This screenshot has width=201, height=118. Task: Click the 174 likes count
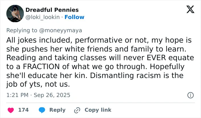pos(24,110)
